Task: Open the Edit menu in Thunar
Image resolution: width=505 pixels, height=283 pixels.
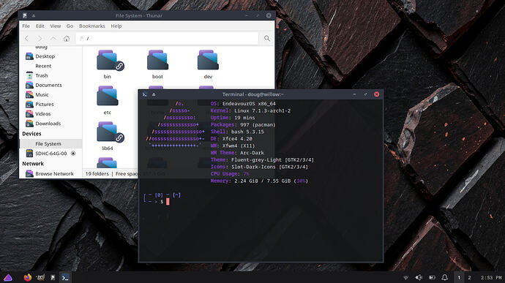Action: [x=40, y=26]
